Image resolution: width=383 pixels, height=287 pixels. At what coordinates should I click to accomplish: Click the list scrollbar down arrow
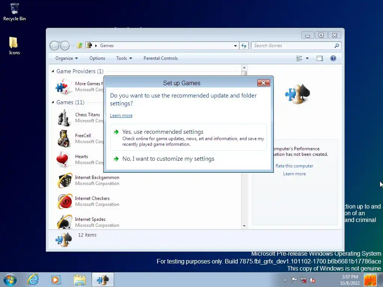pyautogui.click(x=244, y=226)
